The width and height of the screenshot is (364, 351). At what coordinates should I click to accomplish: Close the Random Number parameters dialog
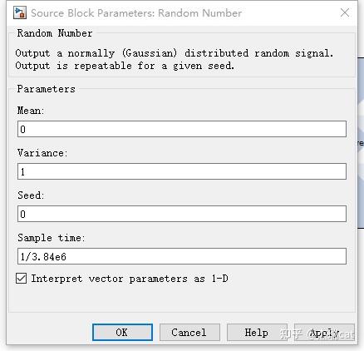(345, 12)
